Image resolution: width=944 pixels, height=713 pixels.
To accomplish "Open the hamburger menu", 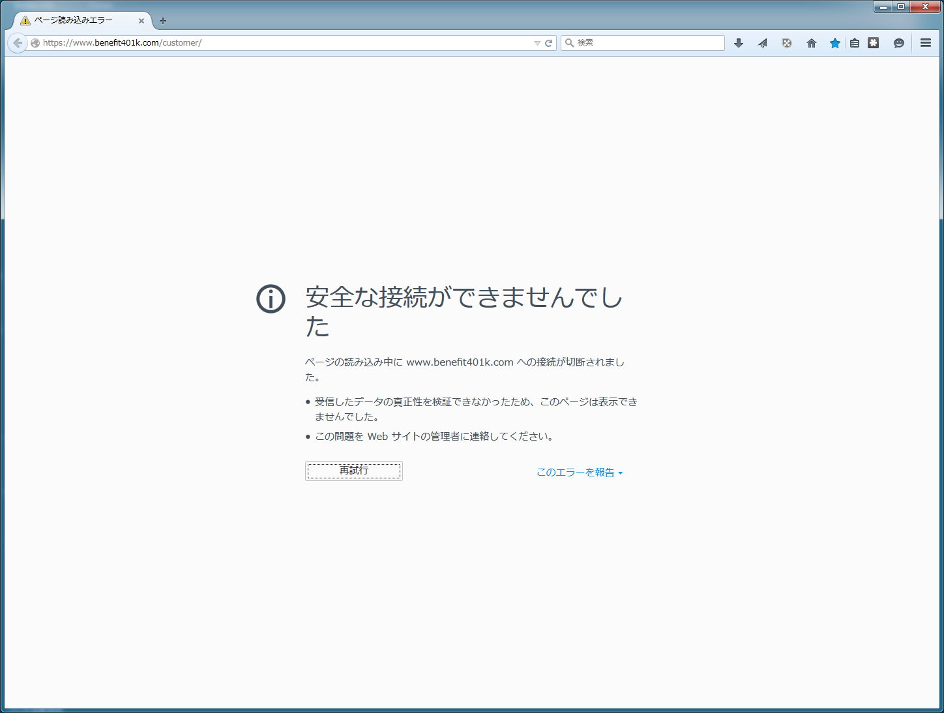I will point(926,43).
